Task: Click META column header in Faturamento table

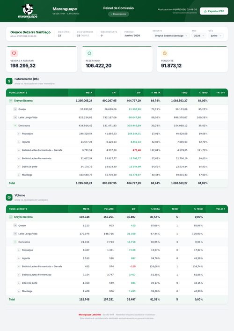Action: [x=89, y=93]
